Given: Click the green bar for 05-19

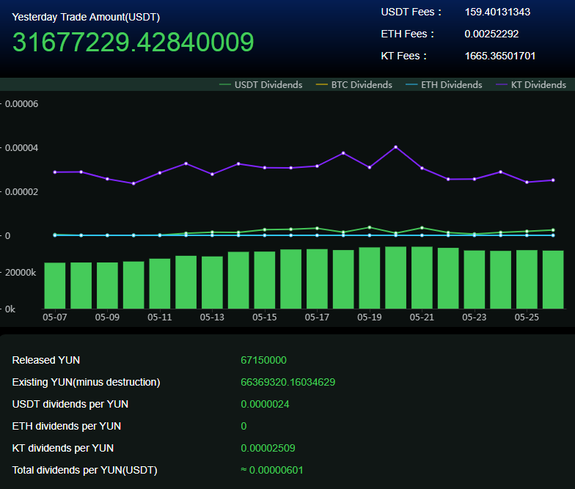Looking at the screenshot, I should click(370, 278).
